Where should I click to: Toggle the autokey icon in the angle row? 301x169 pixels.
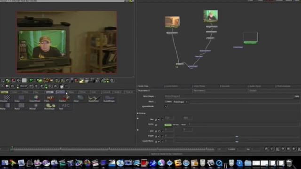[x=159, y=136]
